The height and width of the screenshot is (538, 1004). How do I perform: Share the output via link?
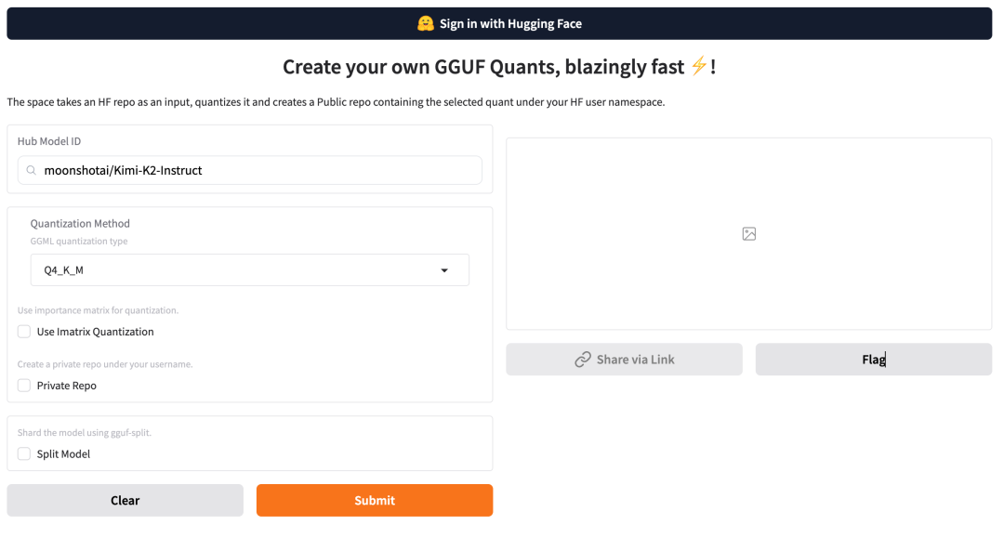[625, 360]
